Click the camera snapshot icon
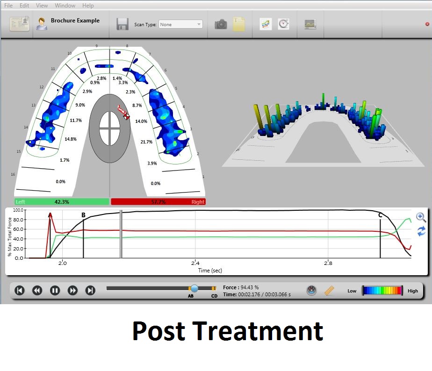This screenshot has height=371, width=432. pyautogui.click(x=221, y=24)
